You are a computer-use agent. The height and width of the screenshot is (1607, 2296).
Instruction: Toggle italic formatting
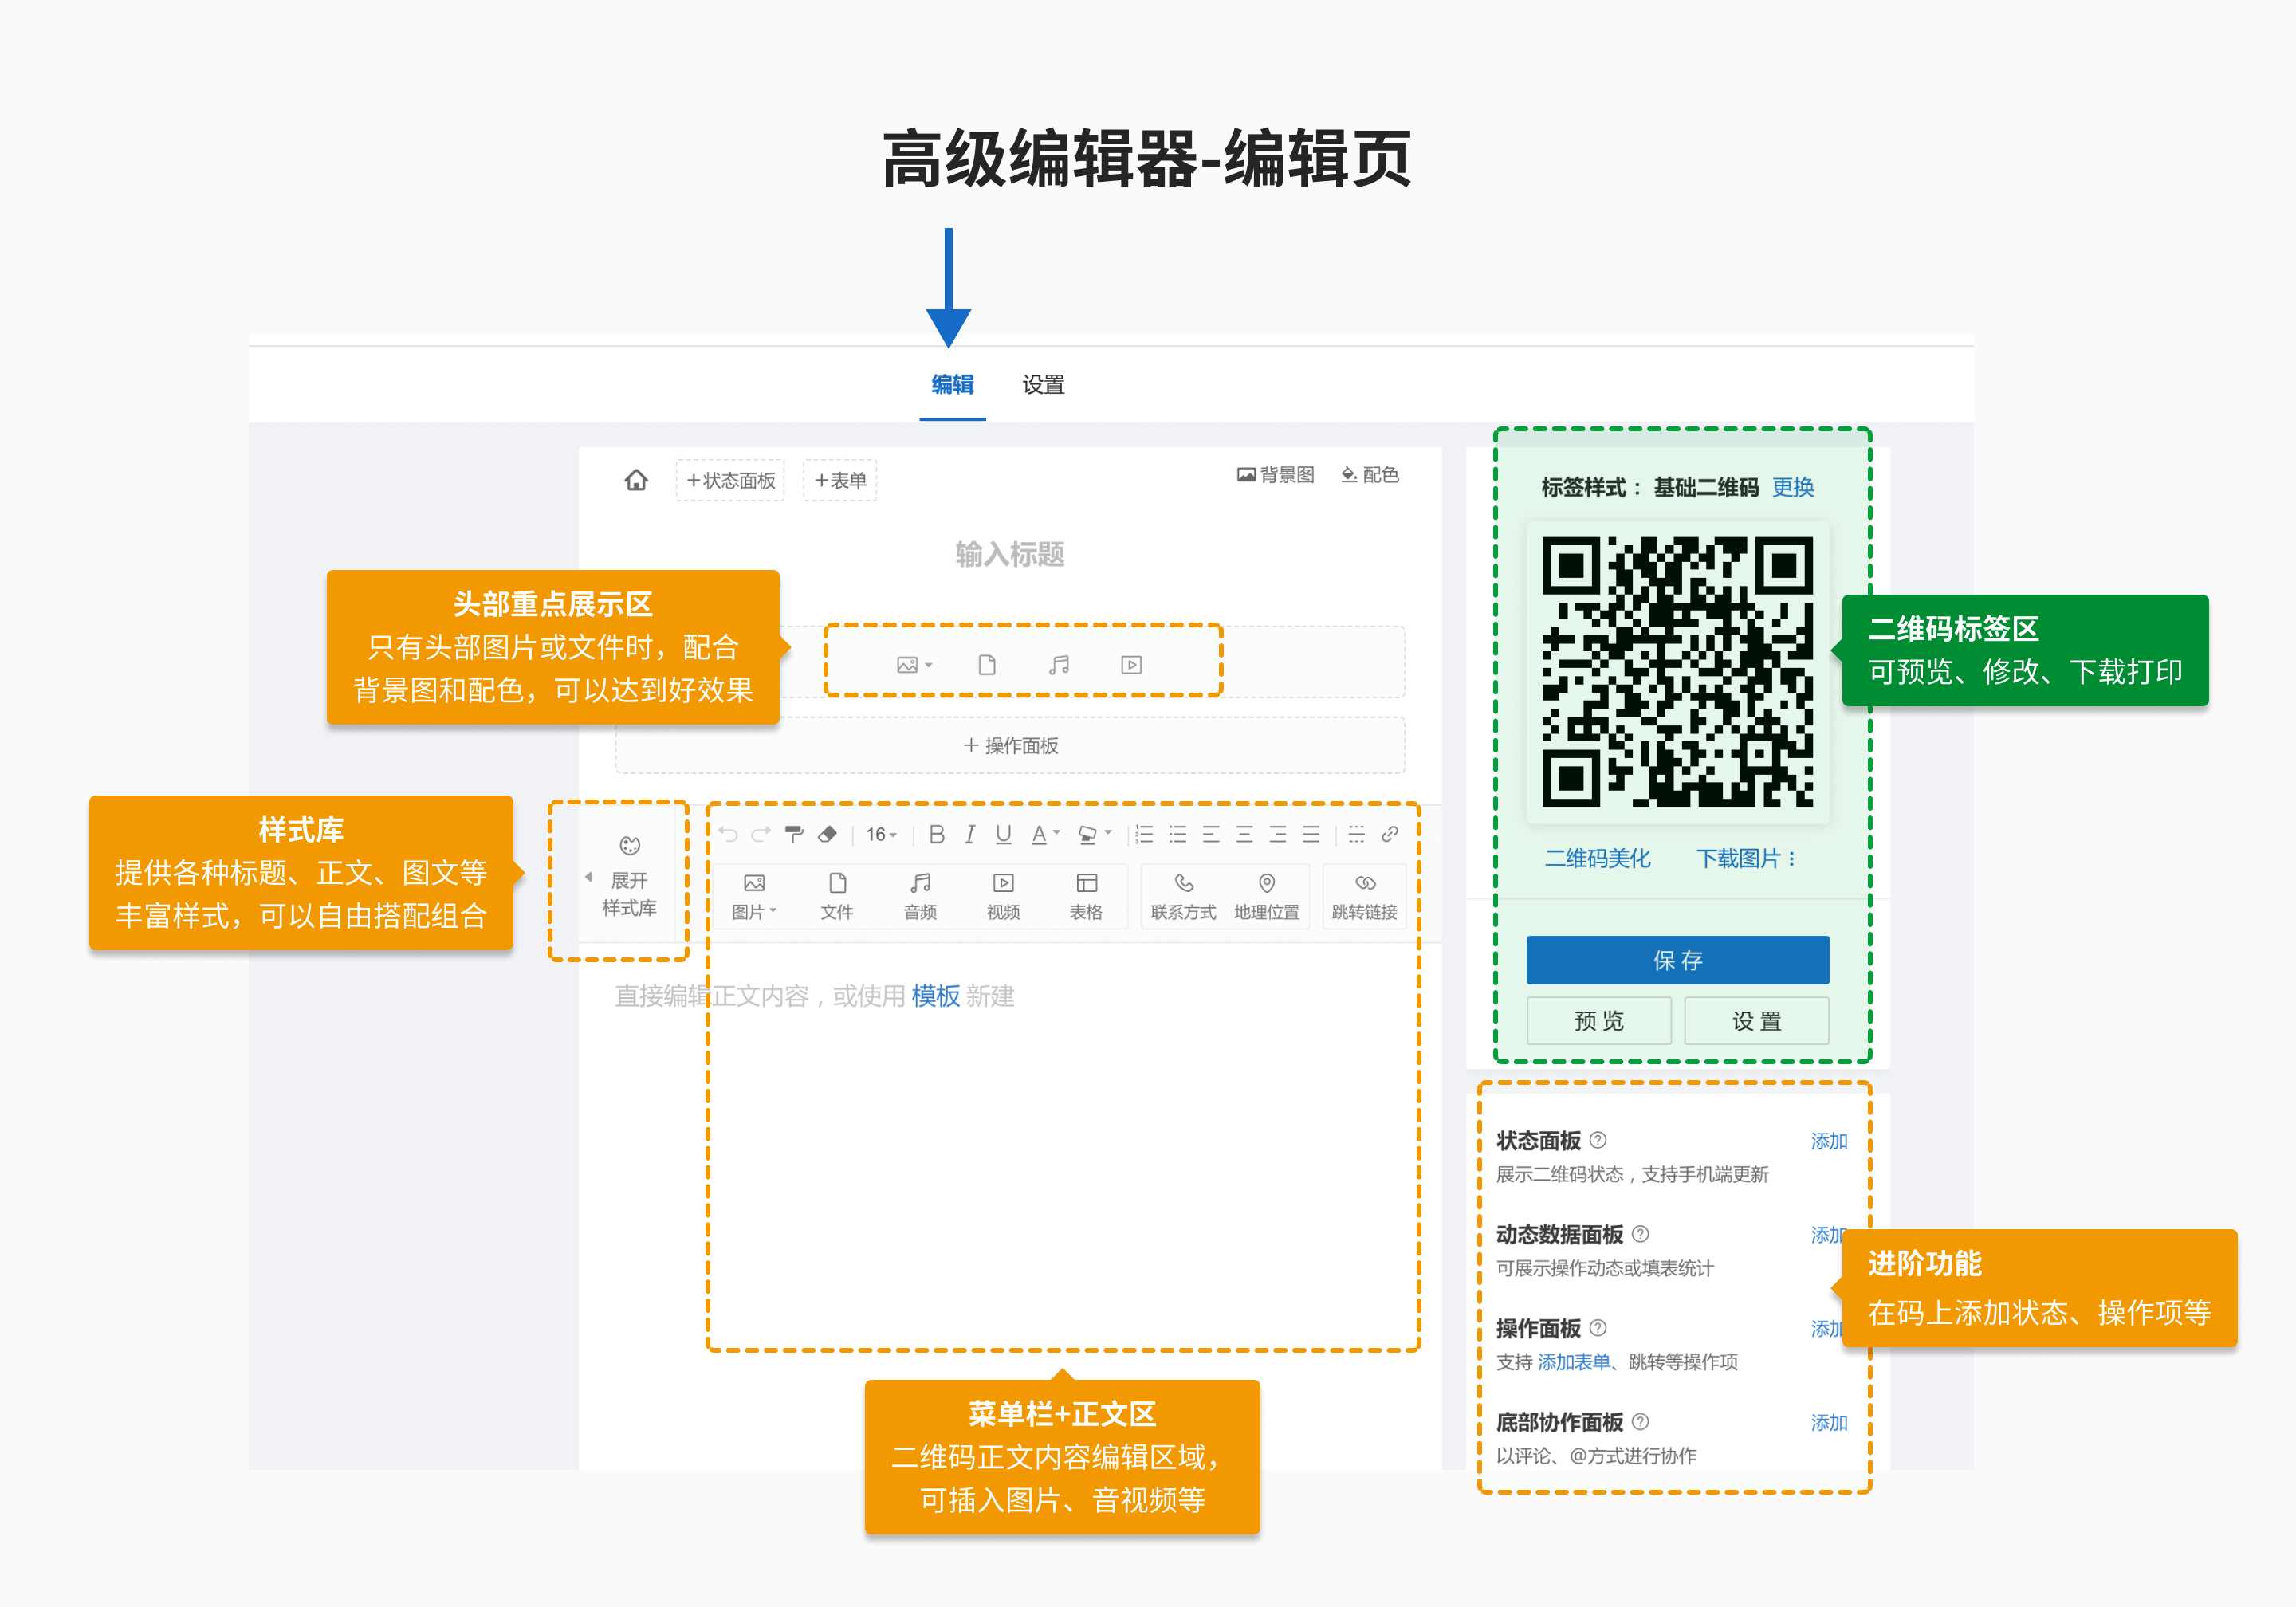969,834
